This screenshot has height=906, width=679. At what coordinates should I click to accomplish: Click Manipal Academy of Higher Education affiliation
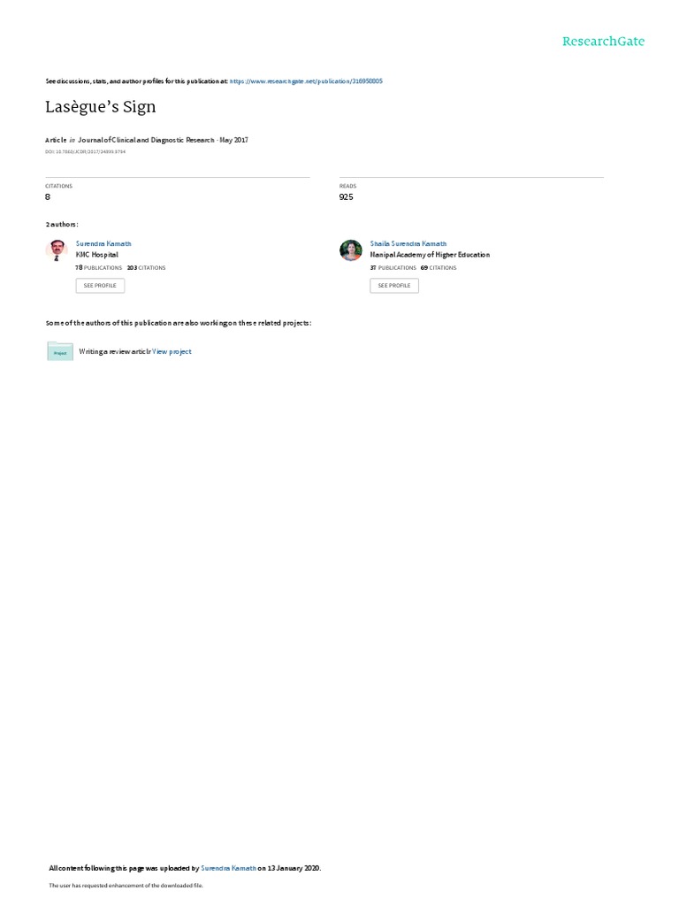tap(431, 255)
